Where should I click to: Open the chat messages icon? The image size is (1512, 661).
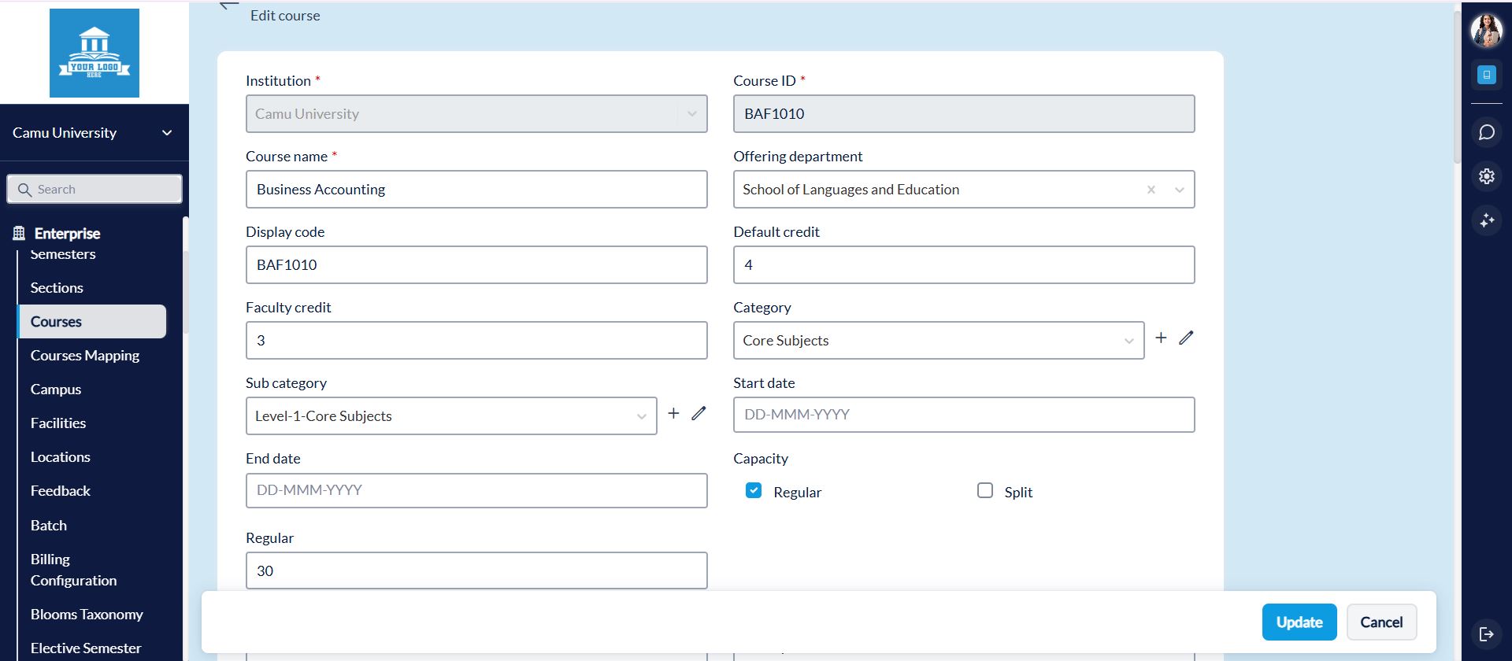click(x=1486, y=132)
